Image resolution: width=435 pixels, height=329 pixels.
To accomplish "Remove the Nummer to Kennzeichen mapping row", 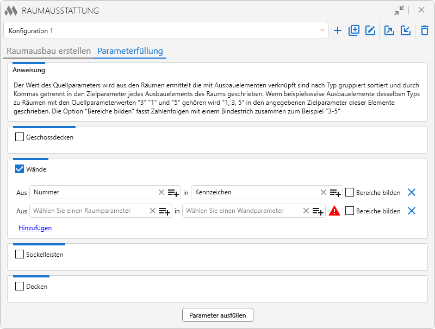I will coord(412,192).
